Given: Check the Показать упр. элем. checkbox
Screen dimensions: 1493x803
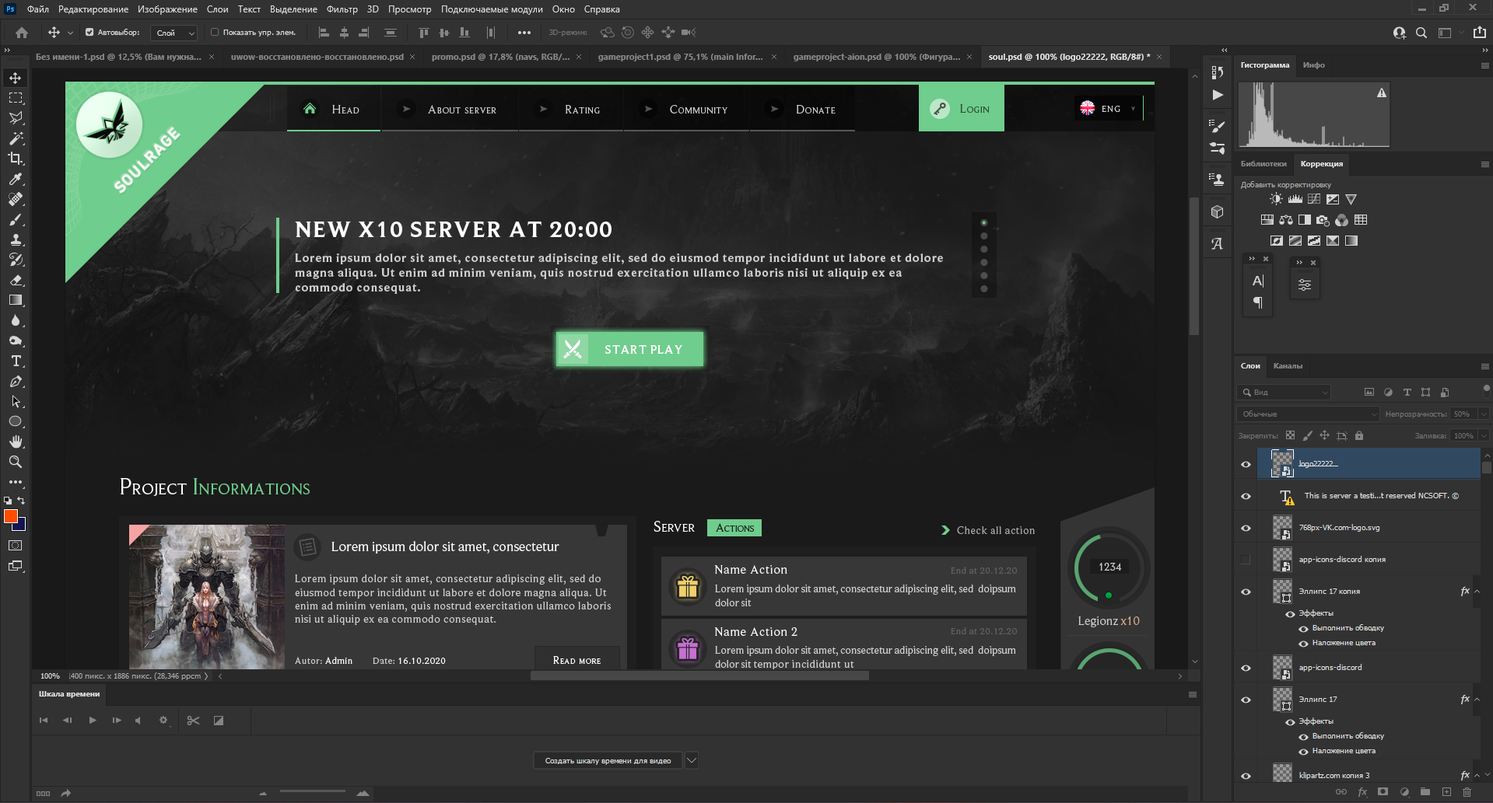Looking at the screenshot, I should click(215, 33).
